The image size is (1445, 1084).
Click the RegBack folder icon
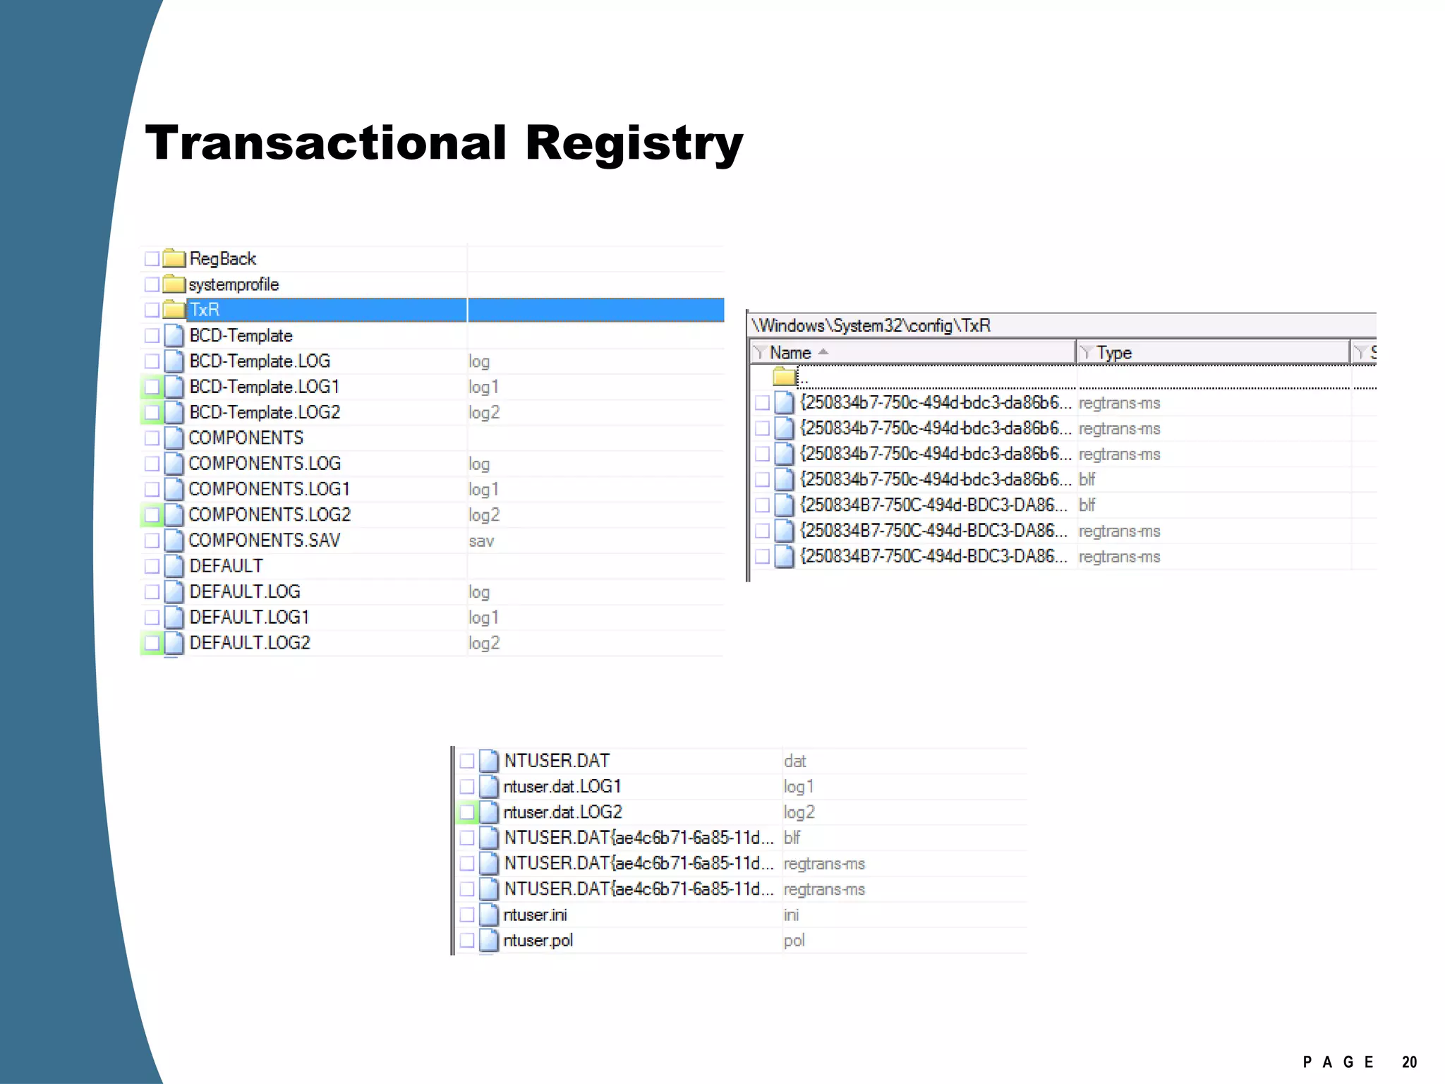tap(174, 258)
